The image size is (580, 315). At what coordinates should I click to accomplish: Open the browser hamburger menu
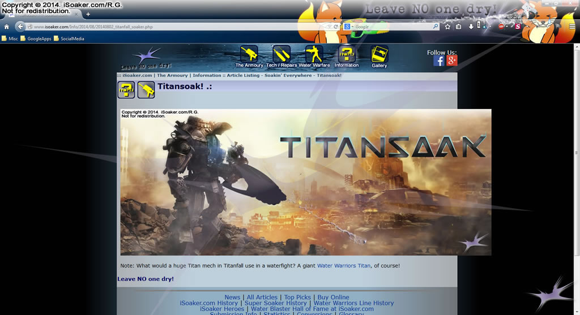[572, 27]
